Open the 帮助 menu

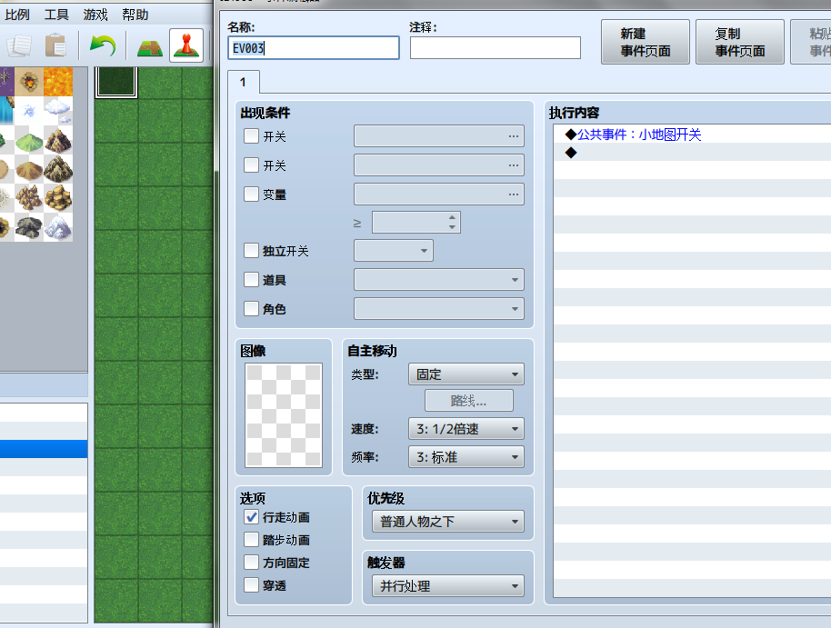pos(135,15)
